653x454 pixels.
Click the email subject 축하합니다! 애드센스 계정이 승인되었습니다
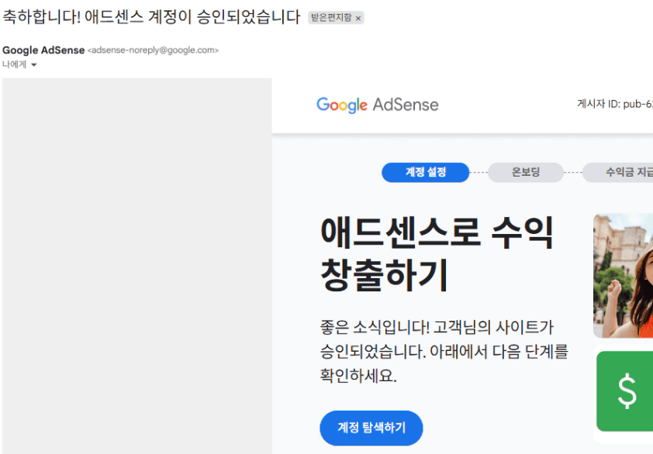click(151, 17)
